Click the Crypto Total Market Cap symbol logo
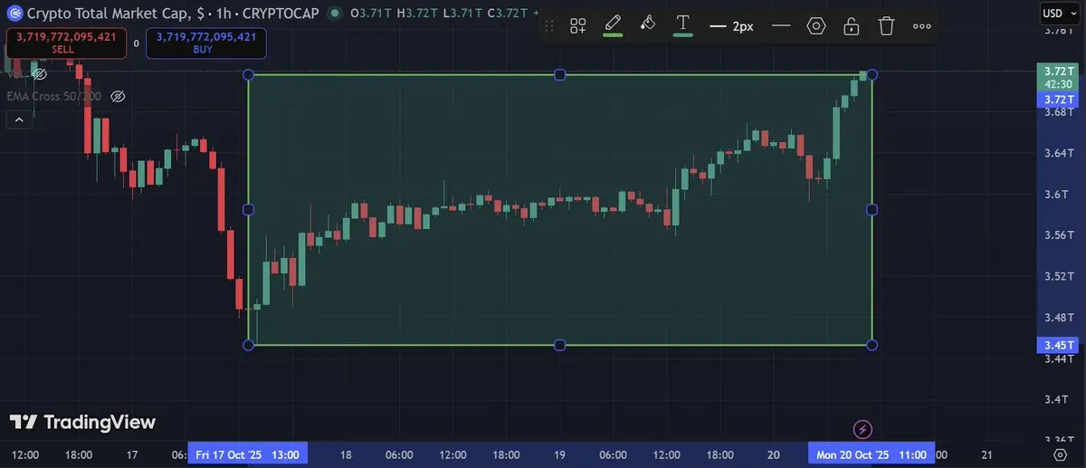Image resolution: width=1086 pixels, height=468 pixels. (14, 14)
